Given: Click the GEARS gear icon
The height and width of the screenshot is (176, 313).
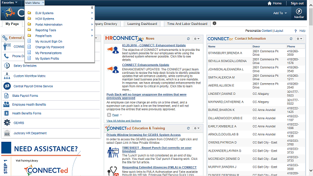Looking at the screenshot, I should [7, 123].
